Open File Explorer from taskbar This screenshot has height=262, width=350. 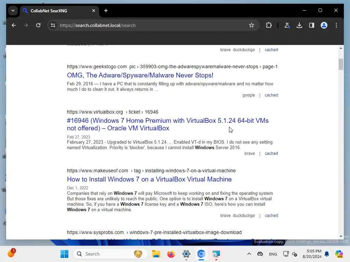(x=156, y=254)
